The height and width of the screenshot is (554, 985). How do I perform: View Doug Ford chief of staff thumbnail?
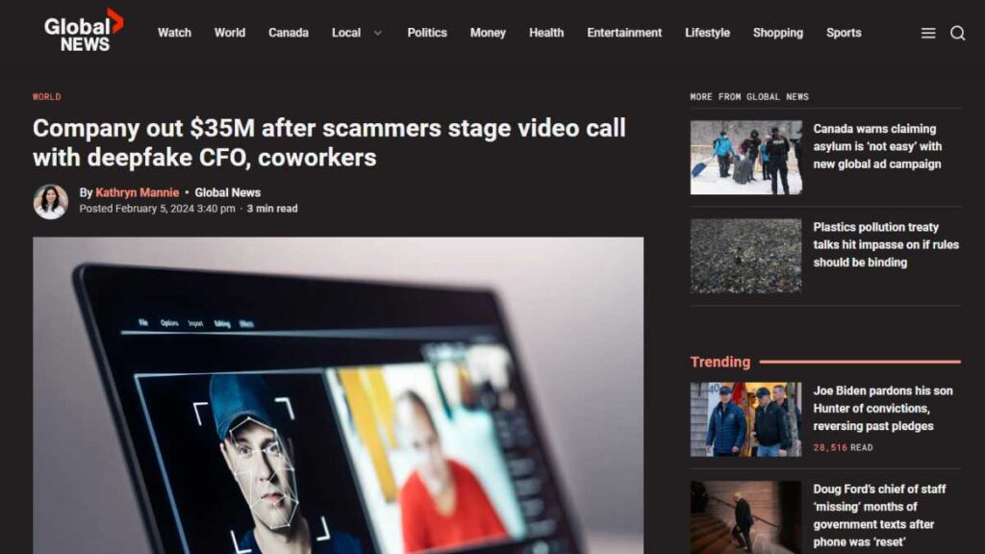coord(745,517)
